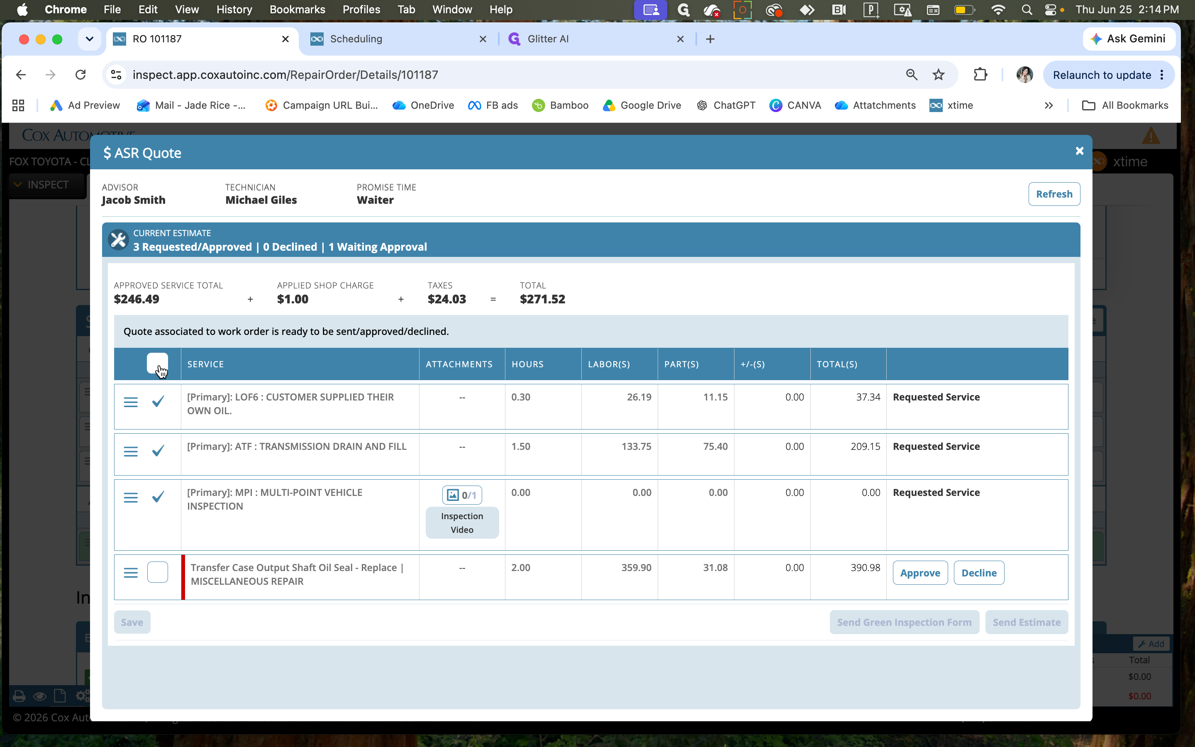Uncheck the ATF transmission drain and fill service

[158, 451]
